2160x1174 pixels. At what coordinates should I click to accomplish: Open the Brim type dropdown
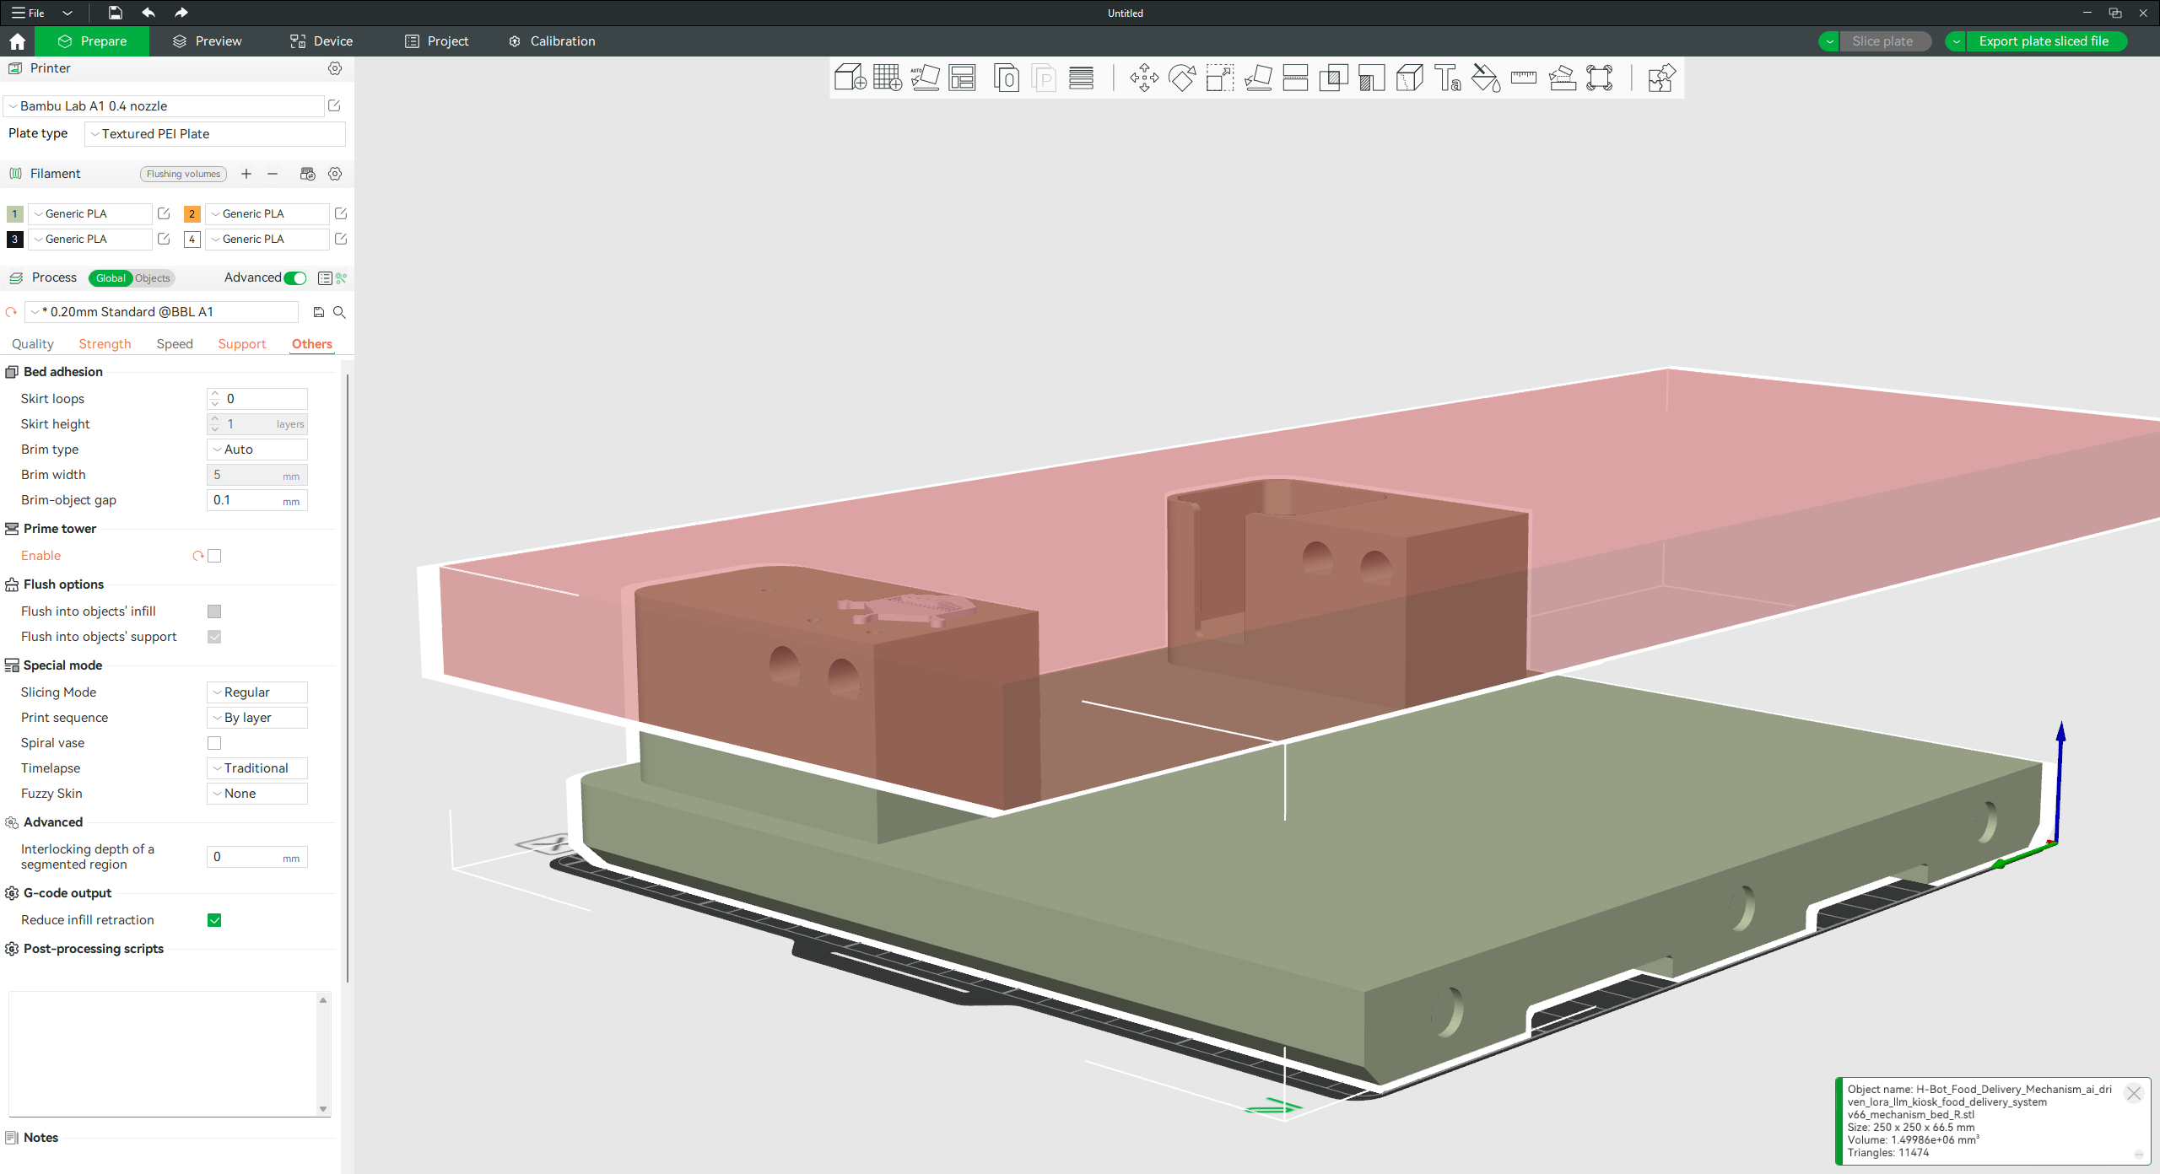(x=257, y=450)
